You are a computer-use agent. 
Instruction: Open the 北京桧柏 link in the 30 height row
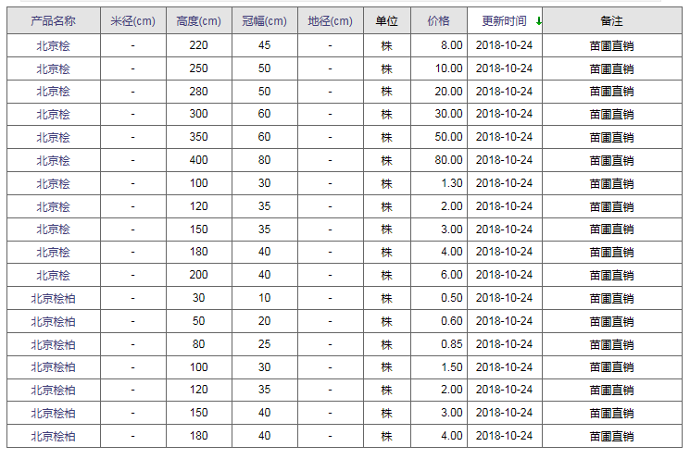(53, 299)
